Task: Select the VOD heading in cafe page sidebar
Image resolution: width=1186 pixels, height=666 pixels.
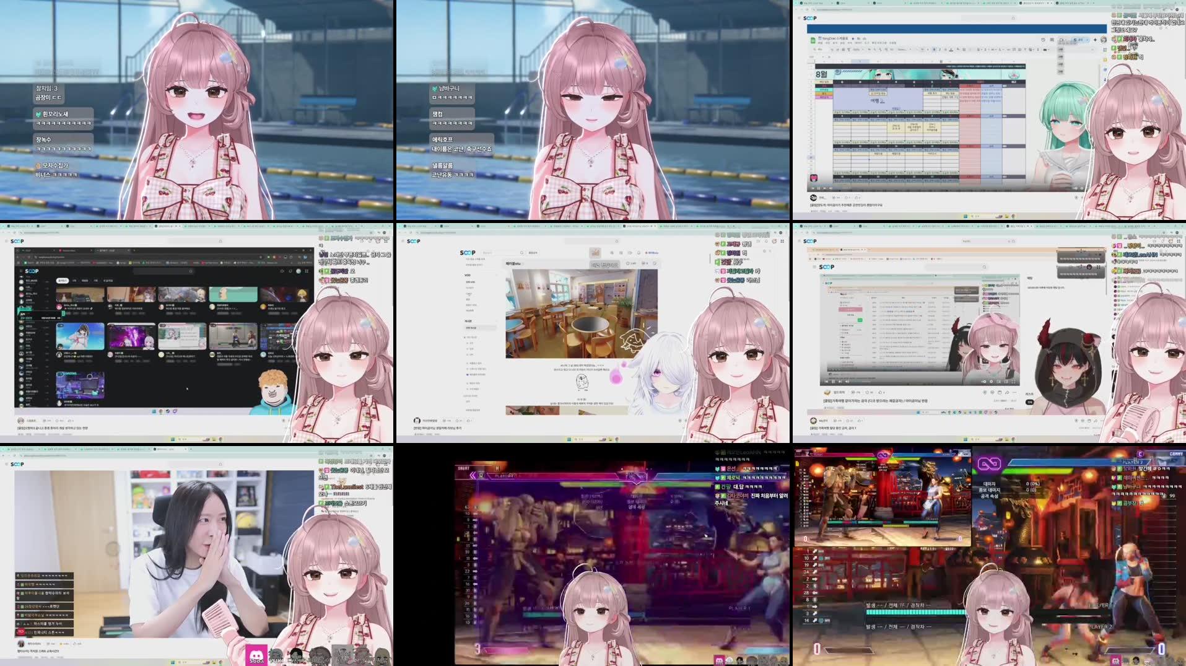Action: pos(468,275)
